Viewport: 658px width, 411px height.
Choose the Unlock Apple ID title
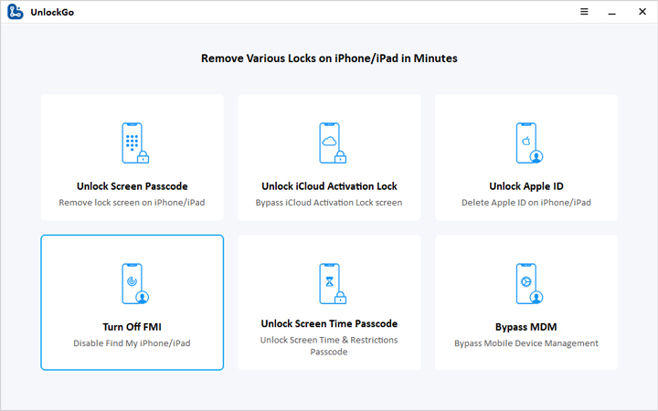pyautogui.click(x=526, y=186)
